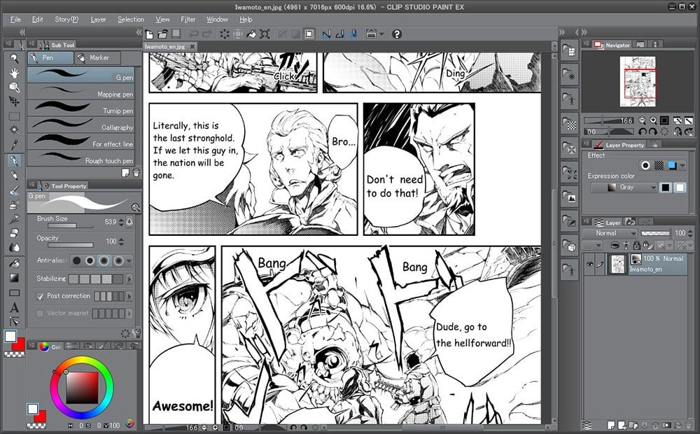Expand the Anti-aliasing options arrow
Image resolution: width=700 pixels, height=434 pixels.
point(129,261)
